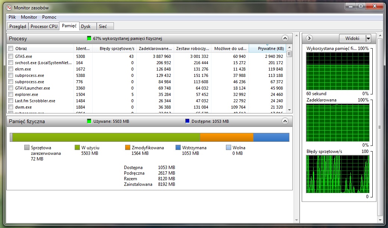The width and height of the screenshot is (388, 228).
Task: Click process list scrollbar down arrow
Action: coord(289,110)
